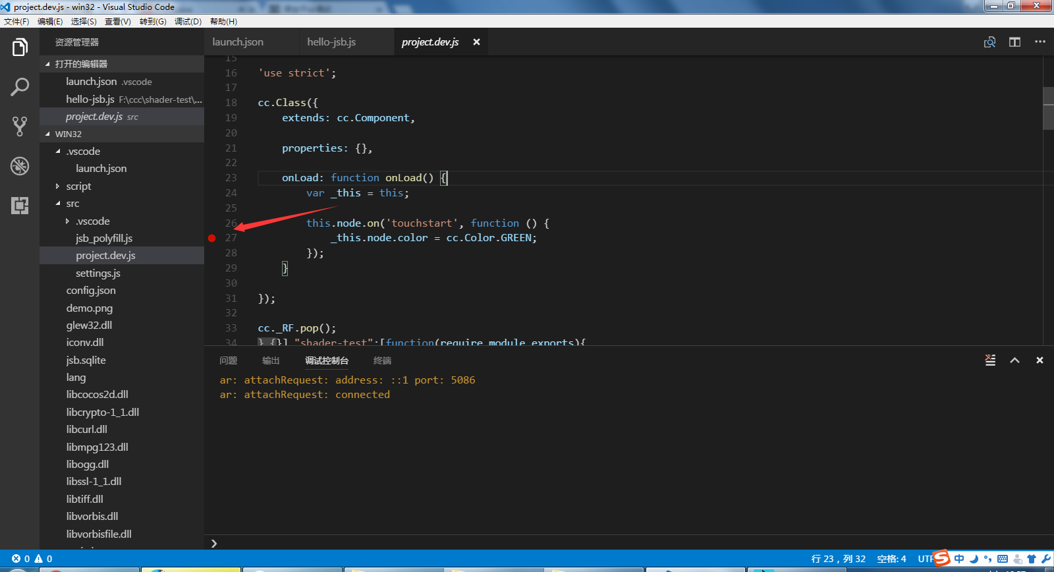
Task: Click the debug console input prompt
Action: point(629,543)
